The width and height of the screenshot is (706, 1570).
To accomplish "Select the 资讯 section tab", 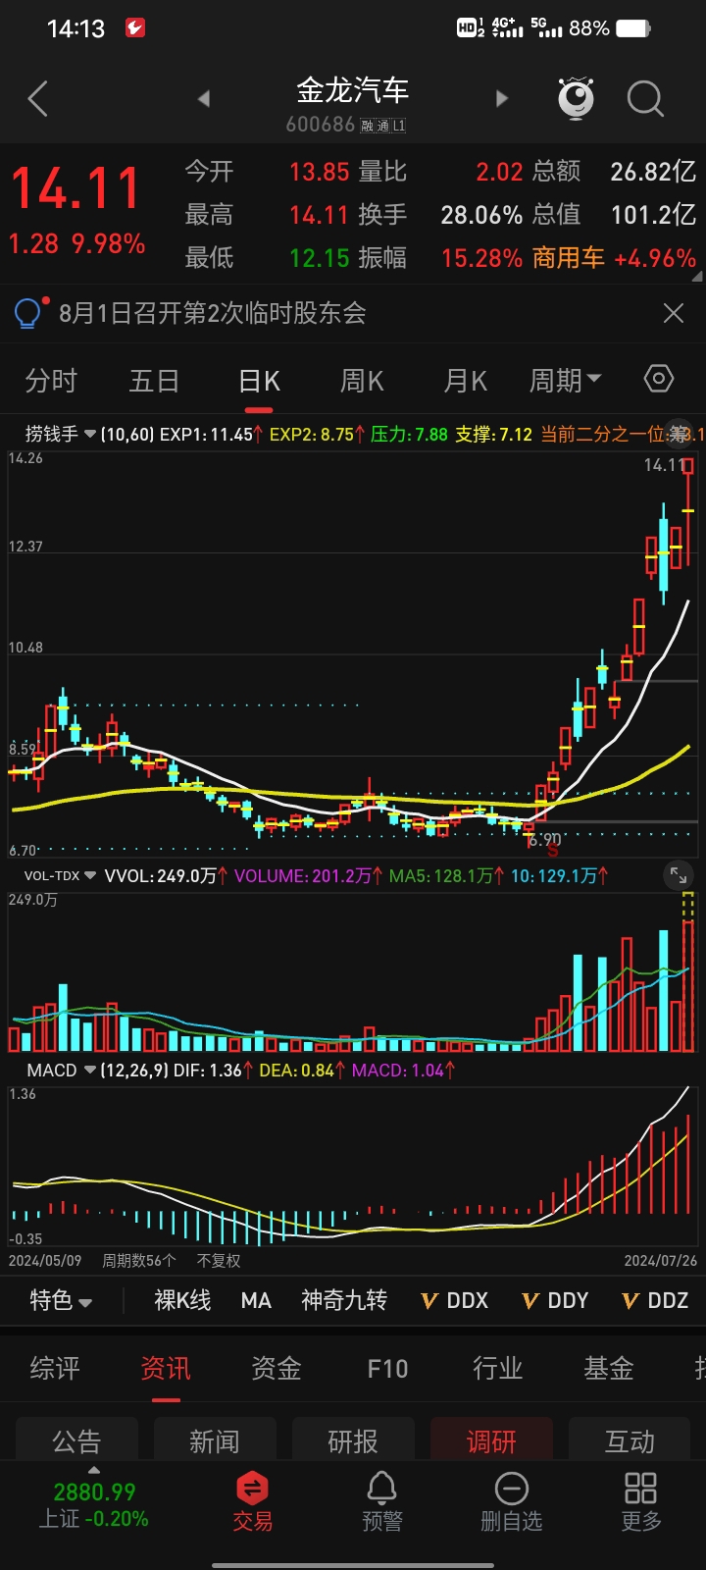I will click(x=166, y=1368).
